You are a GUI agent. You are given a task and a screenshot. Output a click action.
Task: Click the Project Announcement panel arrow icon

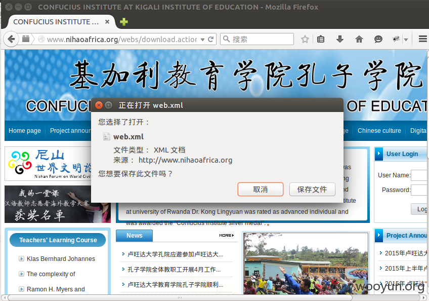[x=378, y=235]
